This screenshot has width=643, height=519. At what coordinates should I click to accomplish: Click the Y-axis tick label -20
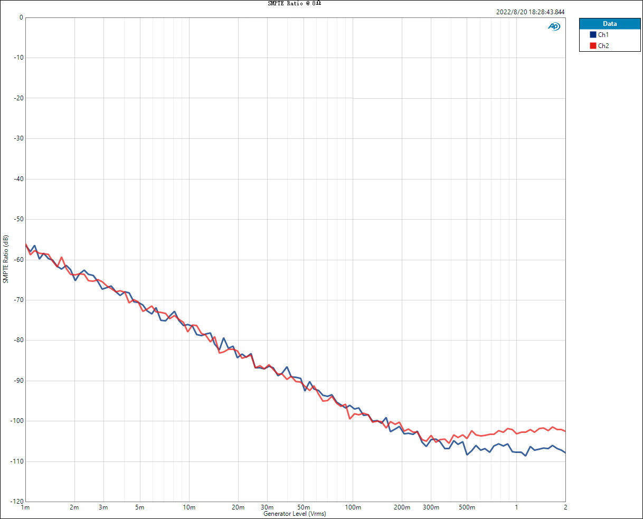point(18,98)
